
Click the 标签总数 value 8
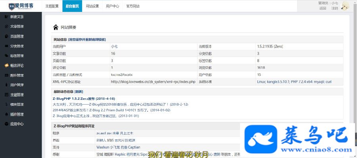point(258,61)
